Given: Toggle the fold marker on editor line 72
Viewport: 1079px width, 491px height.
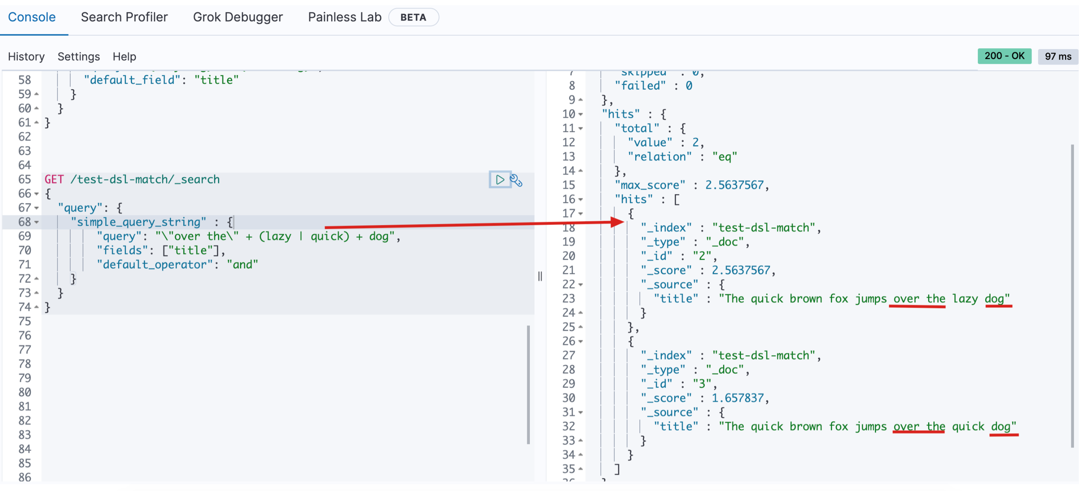Looking at the screenshot, I should click(36, 279).
